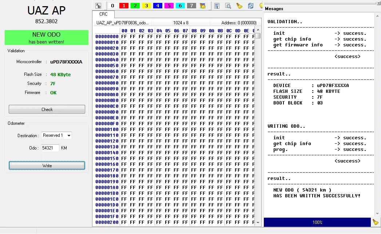Select cyan color swatch 6
Viewport: 381px width, 234px height.
[180, 5]
